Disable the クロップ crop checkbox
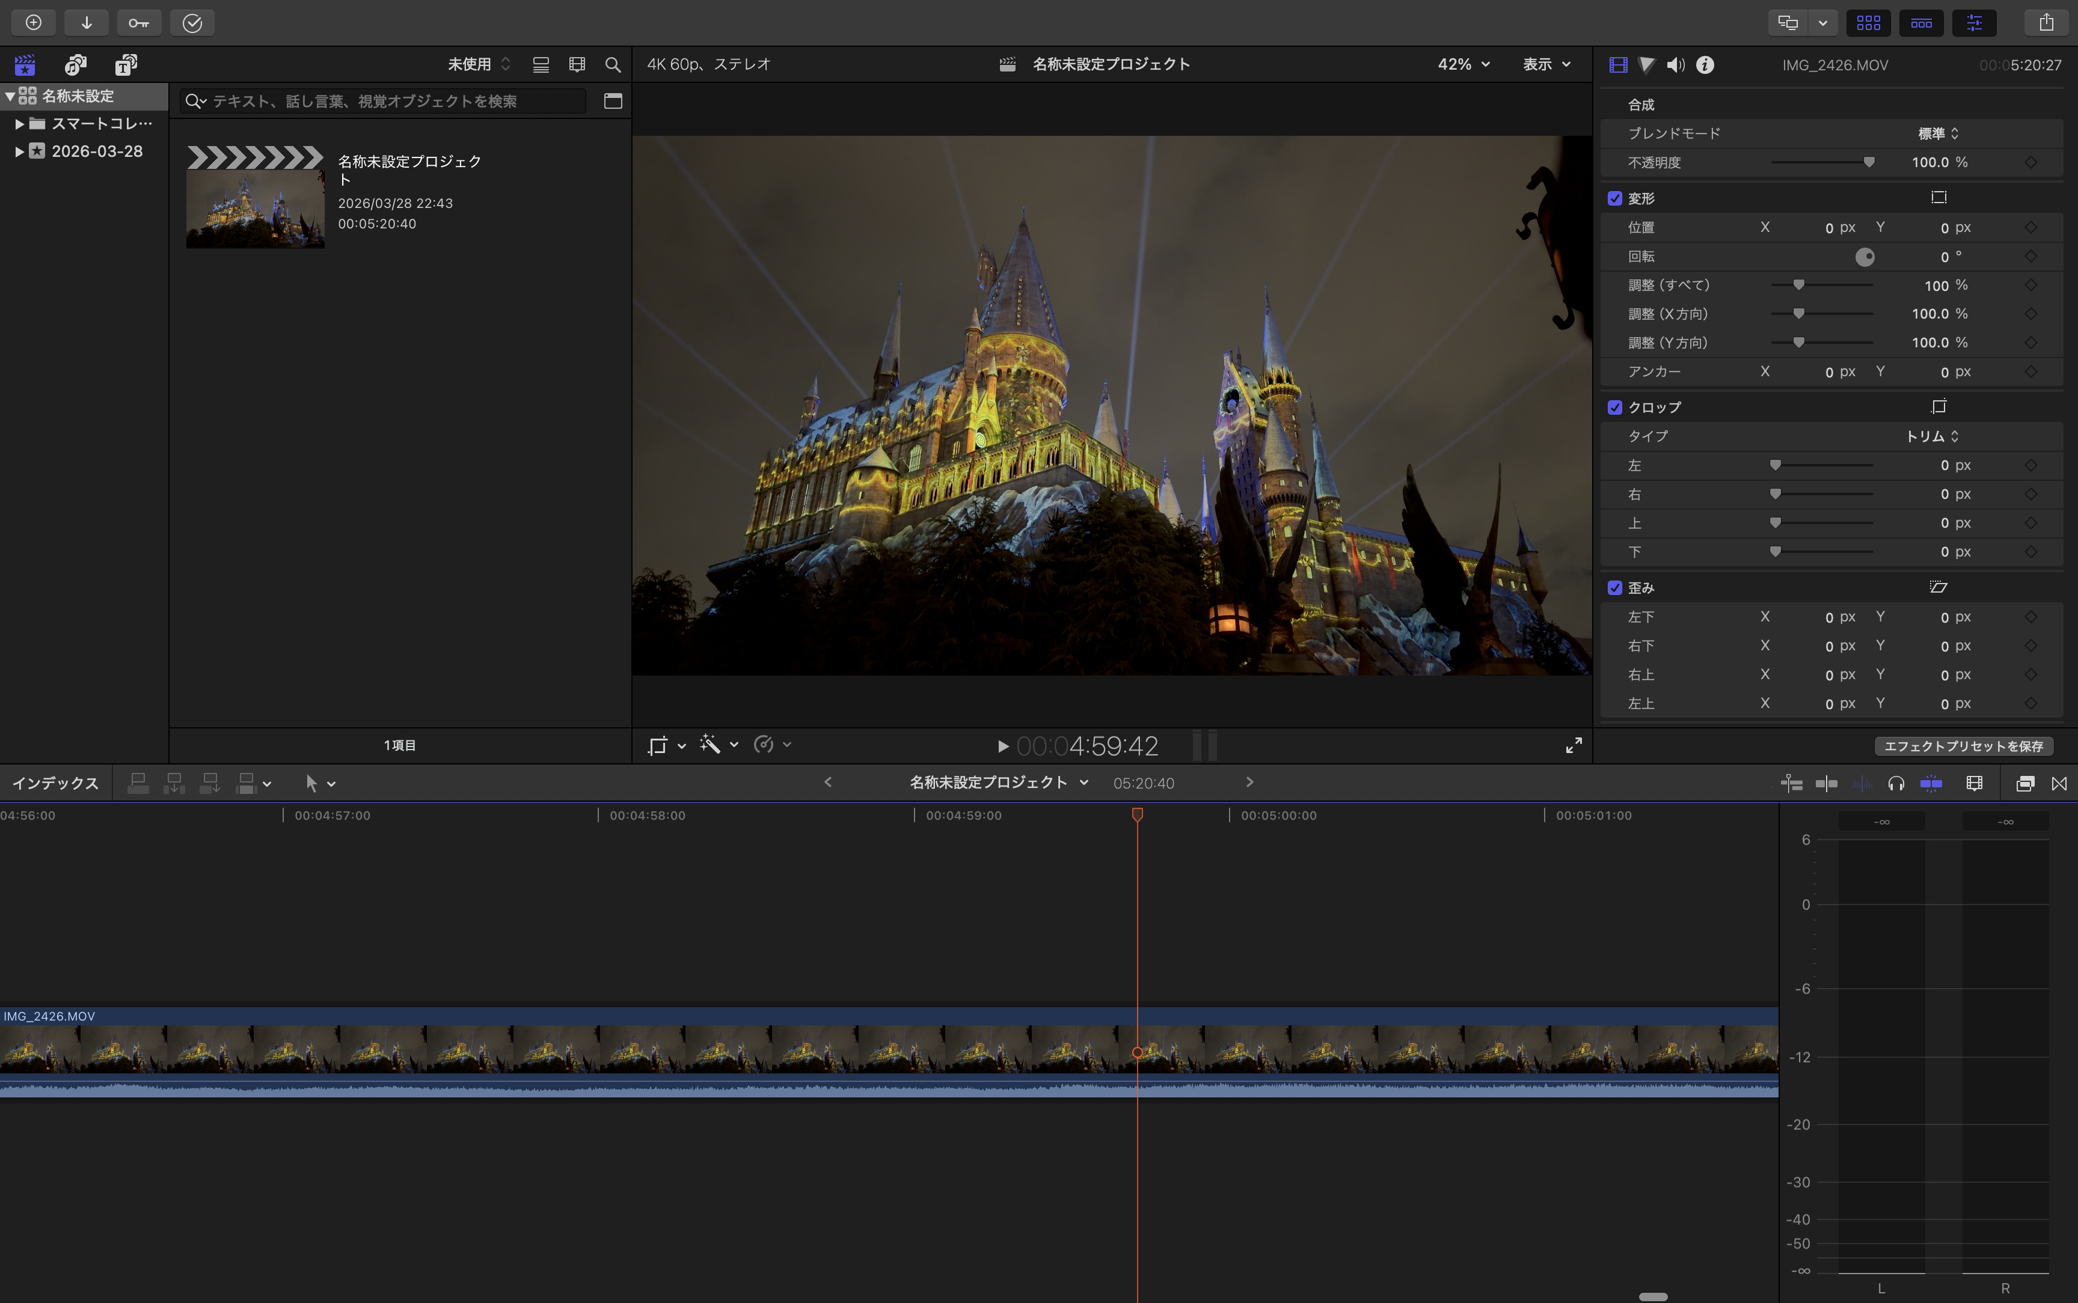The image size is (2078, 1303). pyautogui.click(x=1615, y=407)
